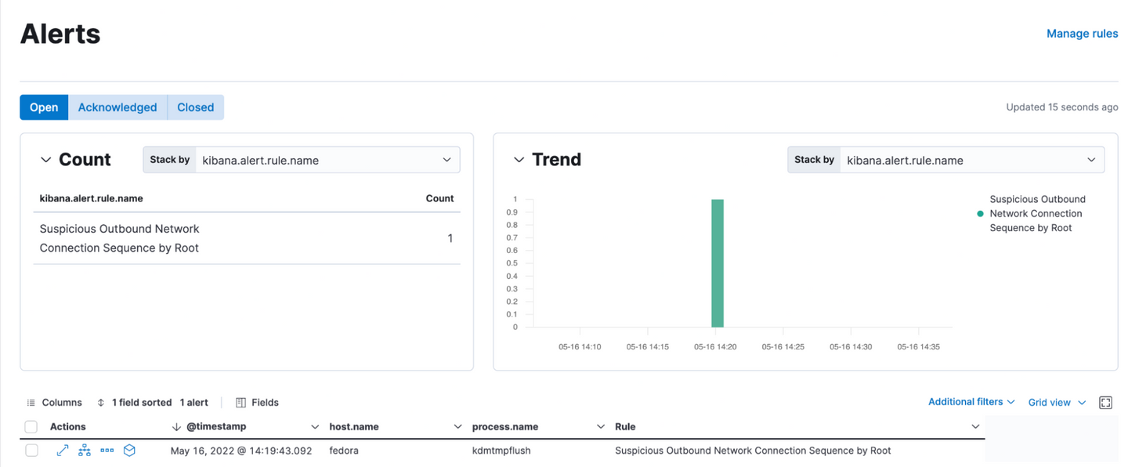Switch to the Closed alerts tab

click(195, 107)
